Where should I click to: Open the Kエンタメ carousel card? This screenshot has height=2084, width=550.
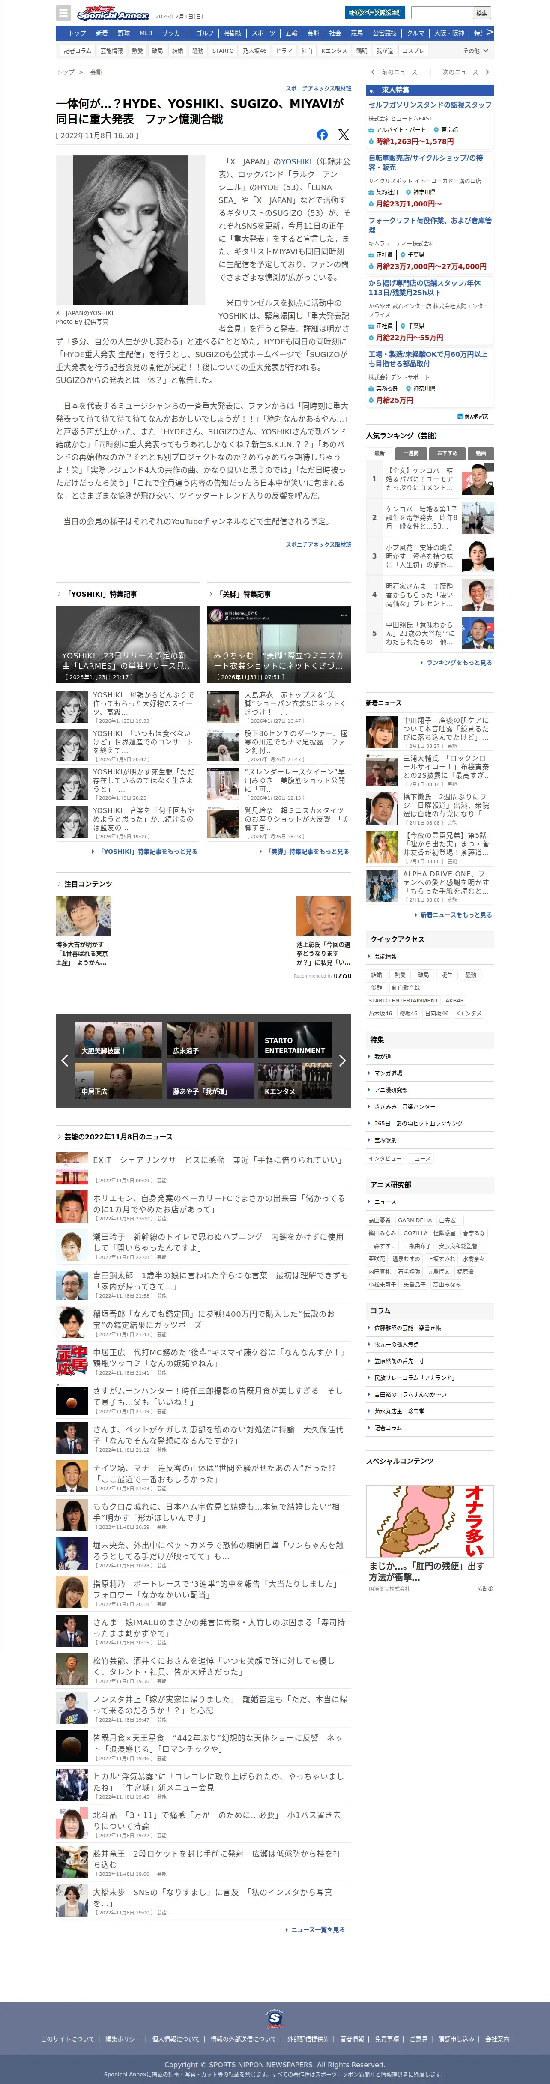coord(294,1080)
